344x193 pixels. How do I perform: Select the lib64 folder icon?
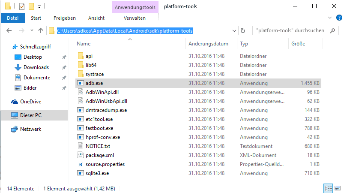tap(81, 65)
